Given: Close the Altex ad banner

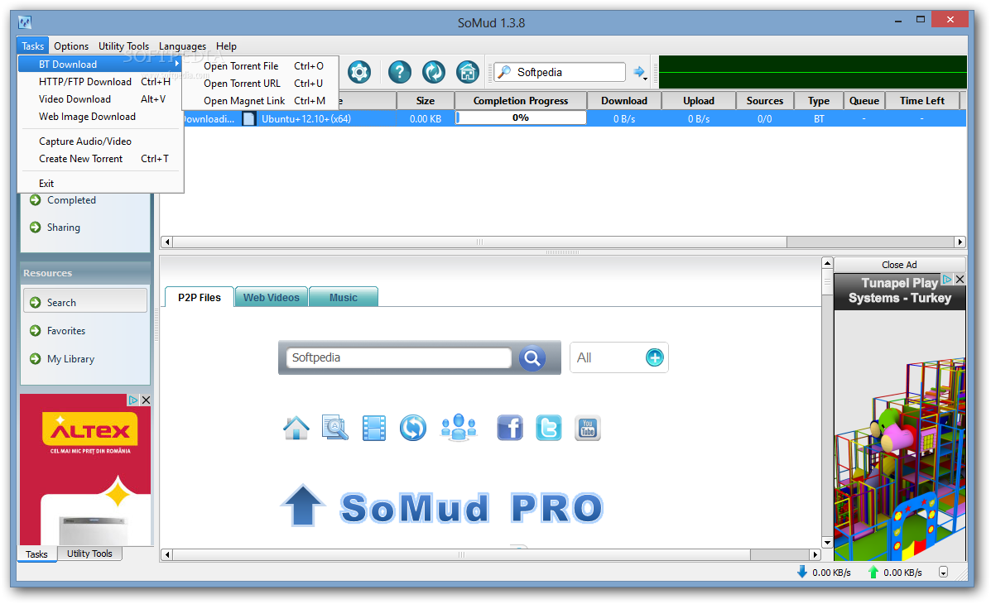Looking at the screenshot, I should click(x=146, y=400).
